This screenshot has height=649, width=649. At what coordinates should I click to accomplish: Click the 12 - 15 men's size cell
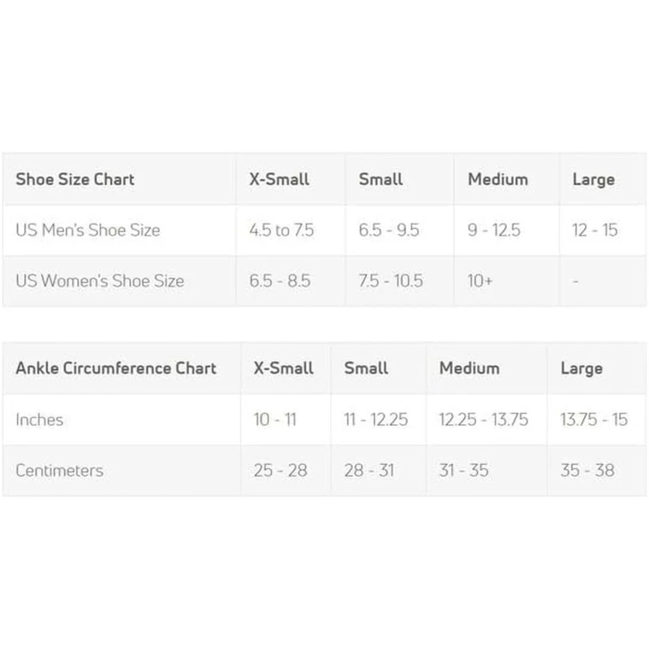595,230
